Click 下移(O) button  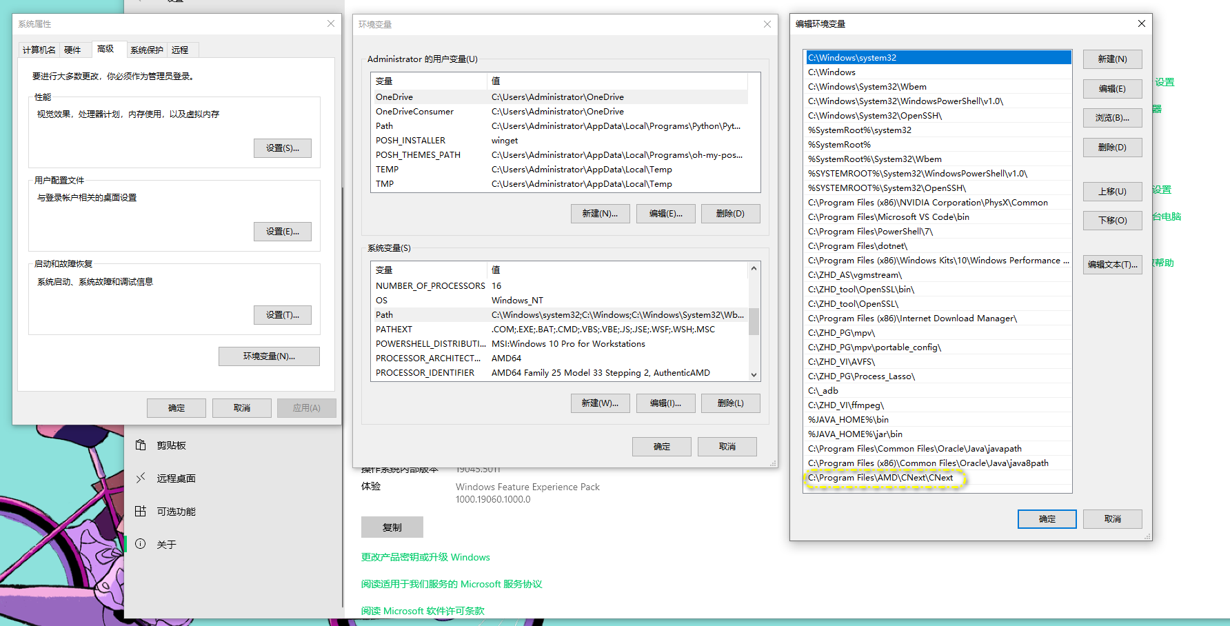1113,221
